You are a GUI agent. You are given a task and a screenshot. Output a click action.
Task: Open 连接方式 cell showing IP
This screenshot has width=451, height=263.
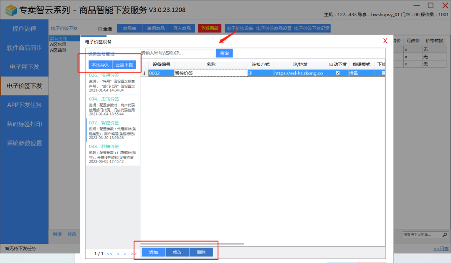point(260,73)
